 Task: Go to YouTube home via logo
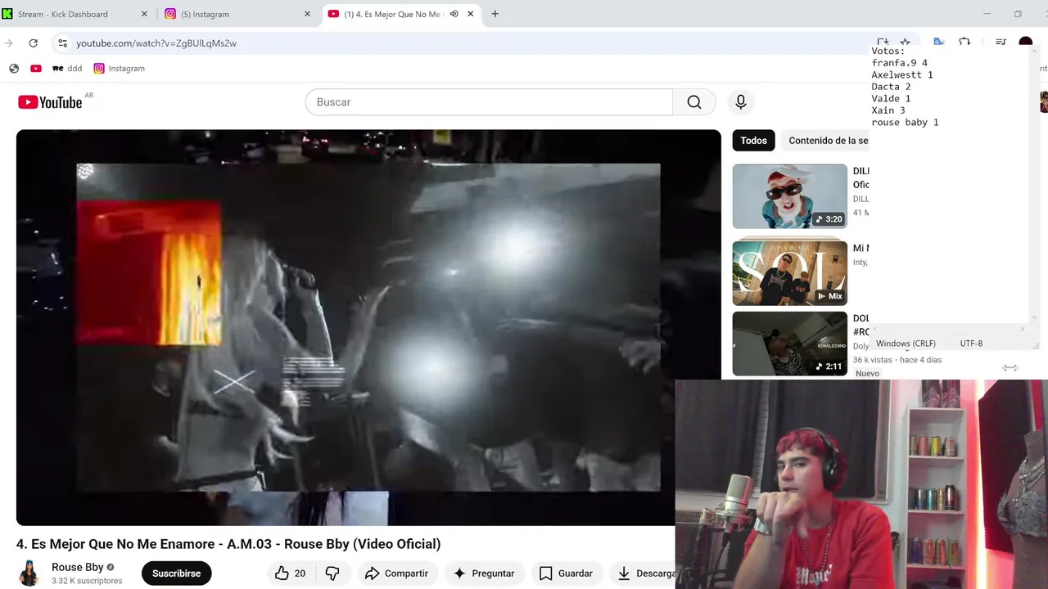click(x=50, y=102)
